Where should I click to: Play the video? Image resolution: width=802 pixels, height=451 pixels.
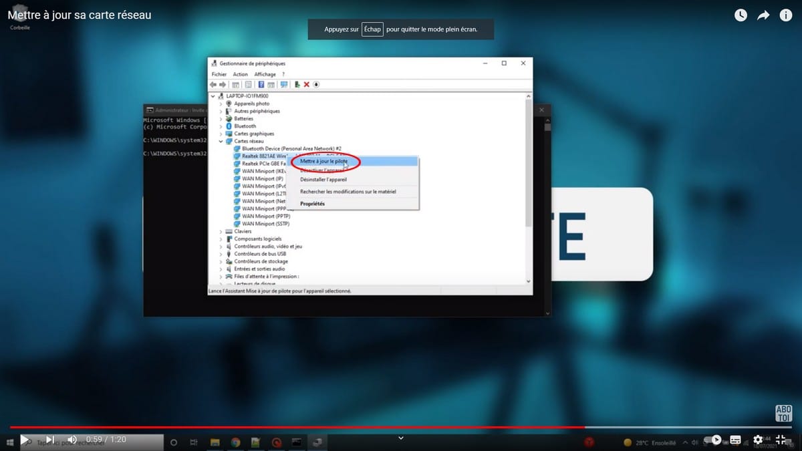point(25,440)
